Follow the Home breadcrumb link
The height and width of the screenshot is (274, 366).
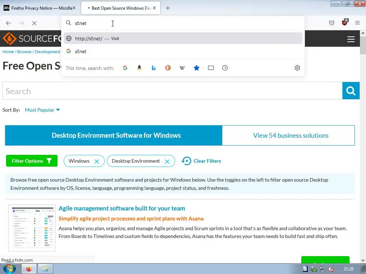[8, 52]
